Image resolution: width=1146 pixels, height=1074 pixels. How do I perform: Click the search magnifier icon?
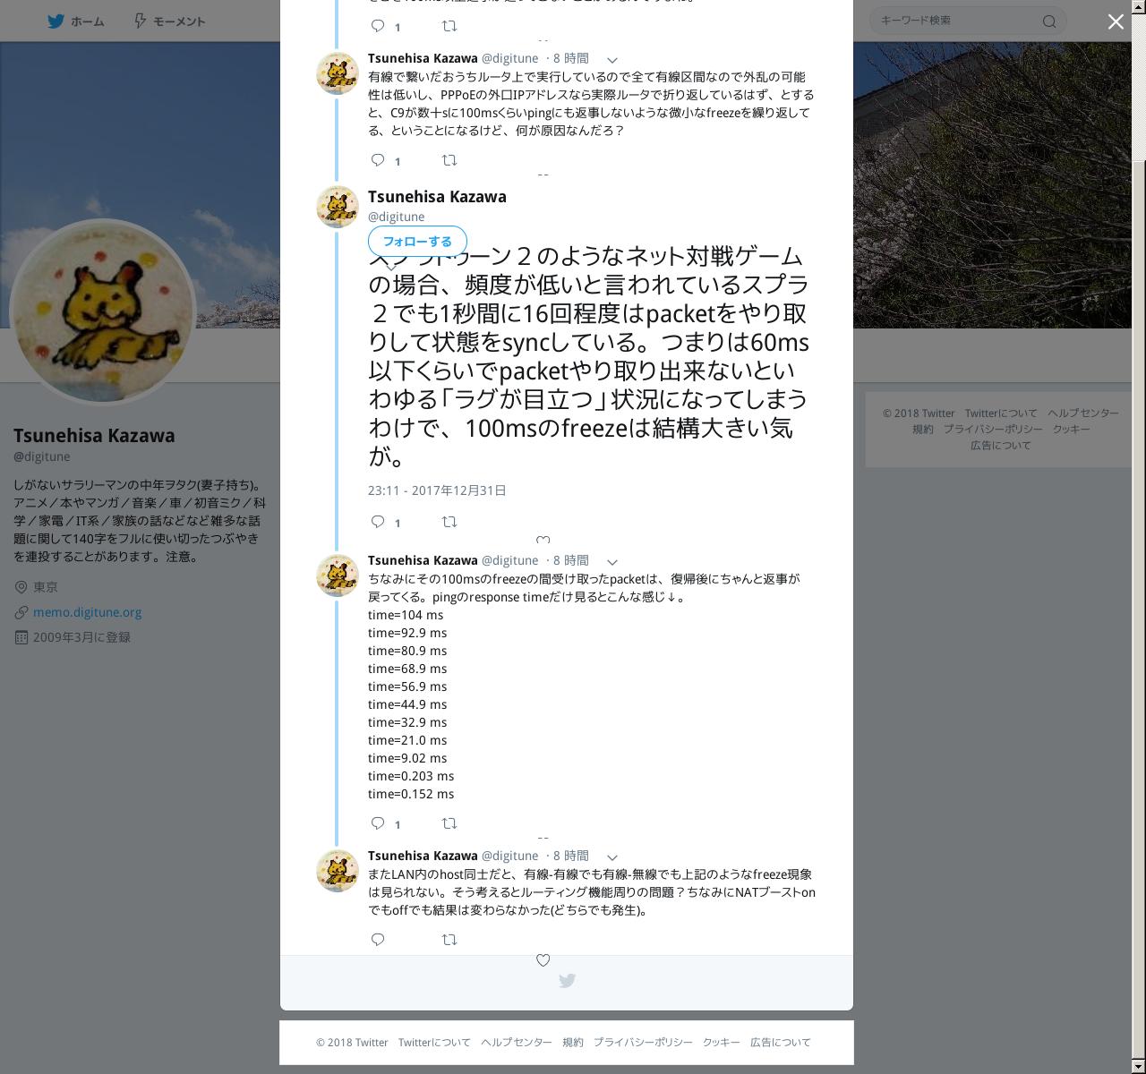(x=1049, y=21)
